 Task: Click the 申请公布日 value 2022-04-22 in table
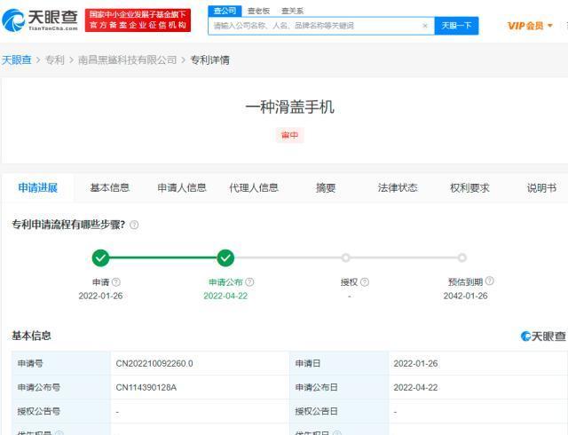pos(415,388)
